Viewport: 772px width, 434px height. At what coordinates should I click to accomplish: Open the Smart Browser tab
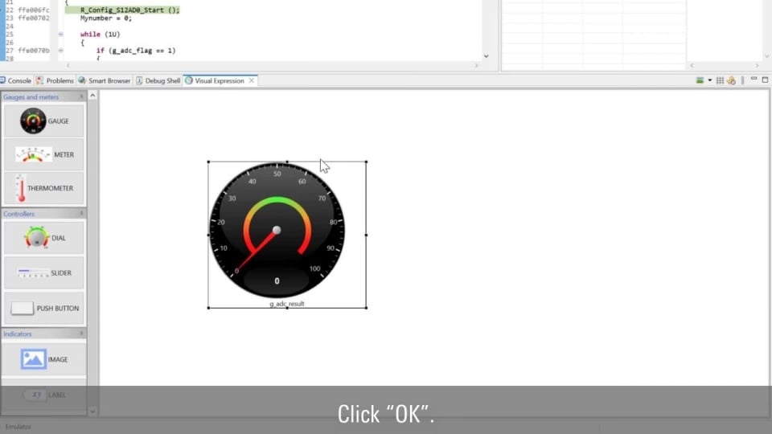pyautogui.click(x=105, y=80)
